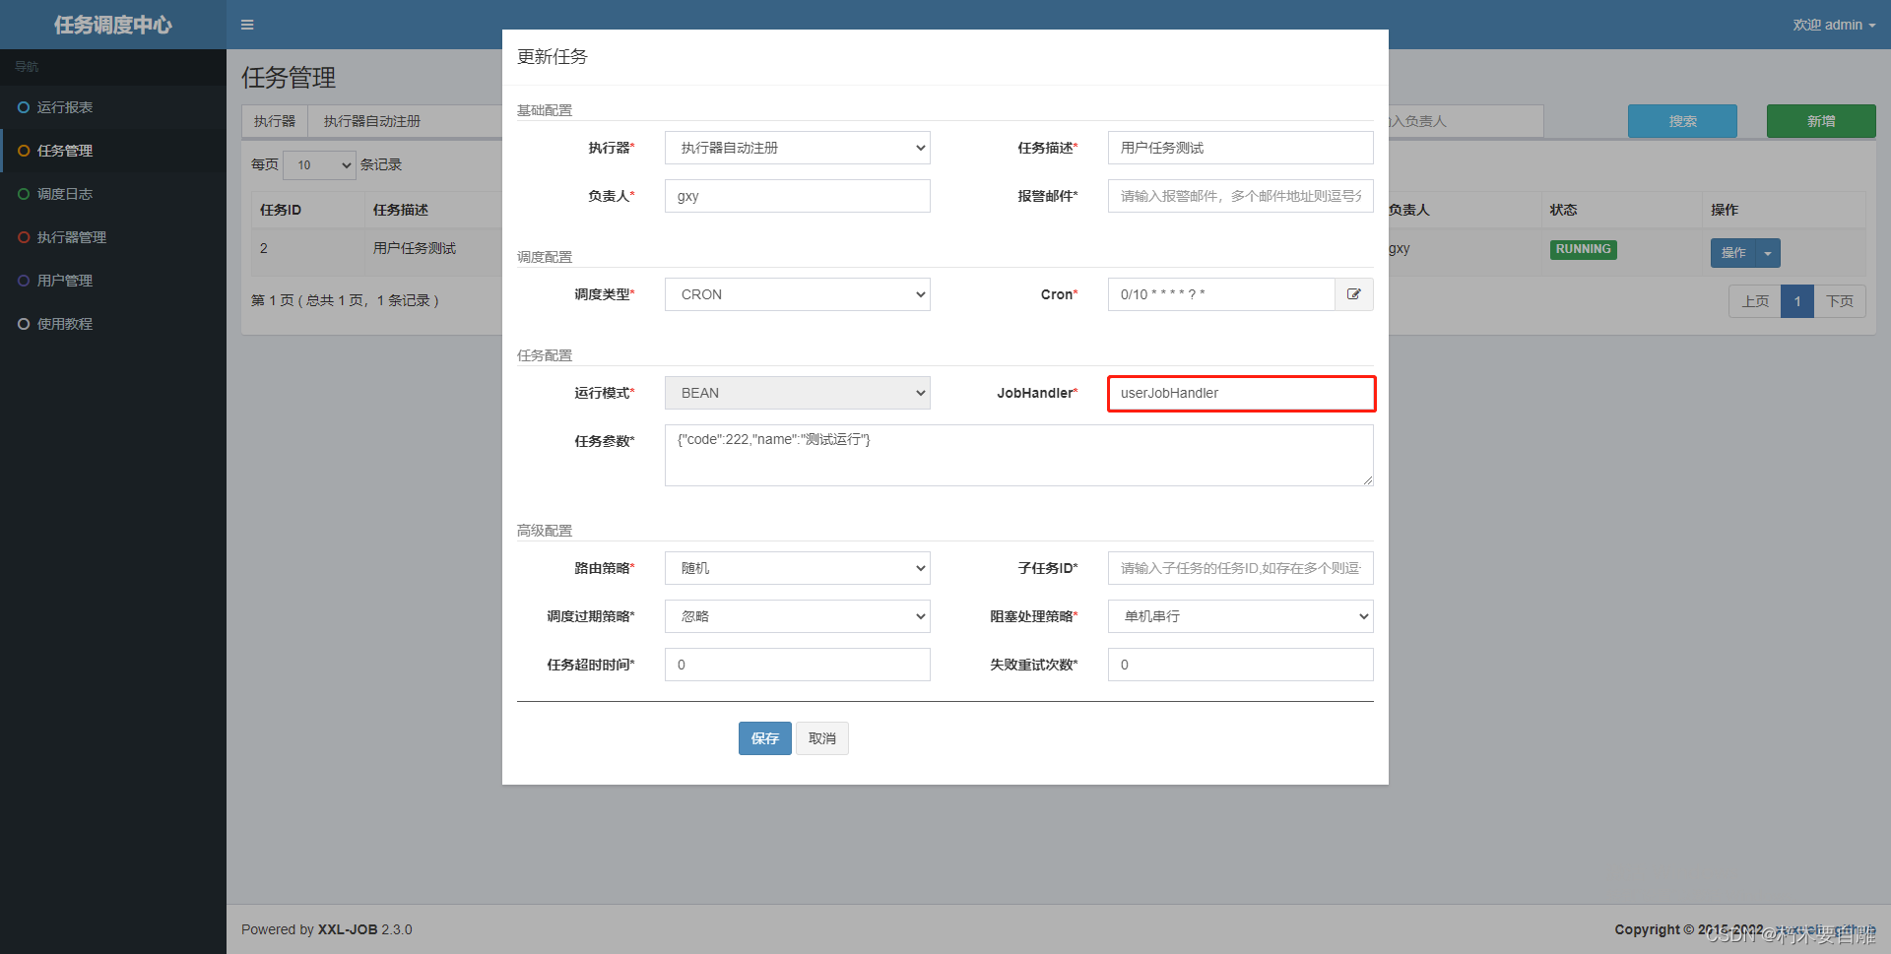The width and height of the screenshot is (1891, 954).
Task: Expand the 操作 caret dropdown for task 2
Action: pos(1768,253)
